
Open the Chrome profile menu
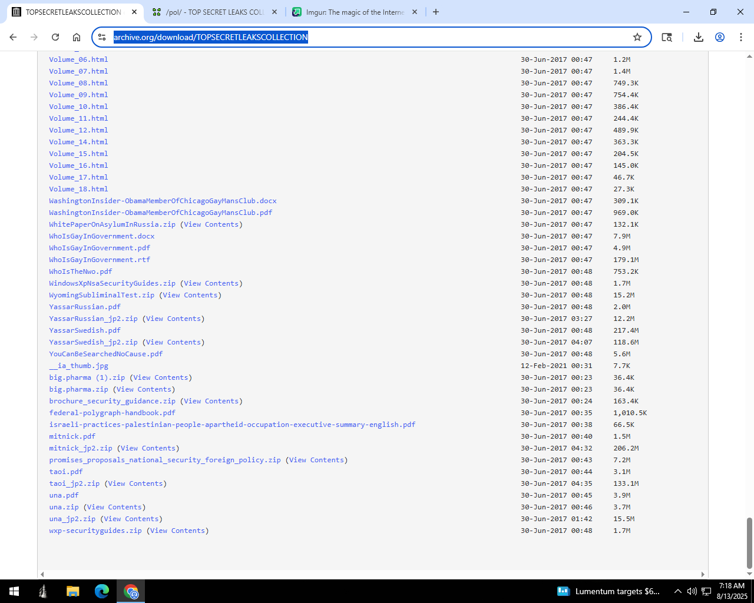pyautogui.click(x=720, y=37)
